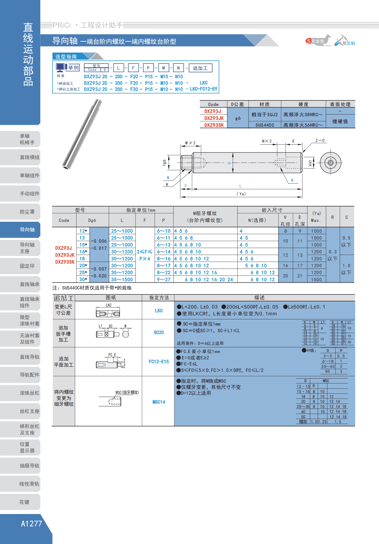379x544 pixels.
Task: Open the 无油衬套及组件 sidebar tab
Action: pyautogui.click(x=20, y=338)
